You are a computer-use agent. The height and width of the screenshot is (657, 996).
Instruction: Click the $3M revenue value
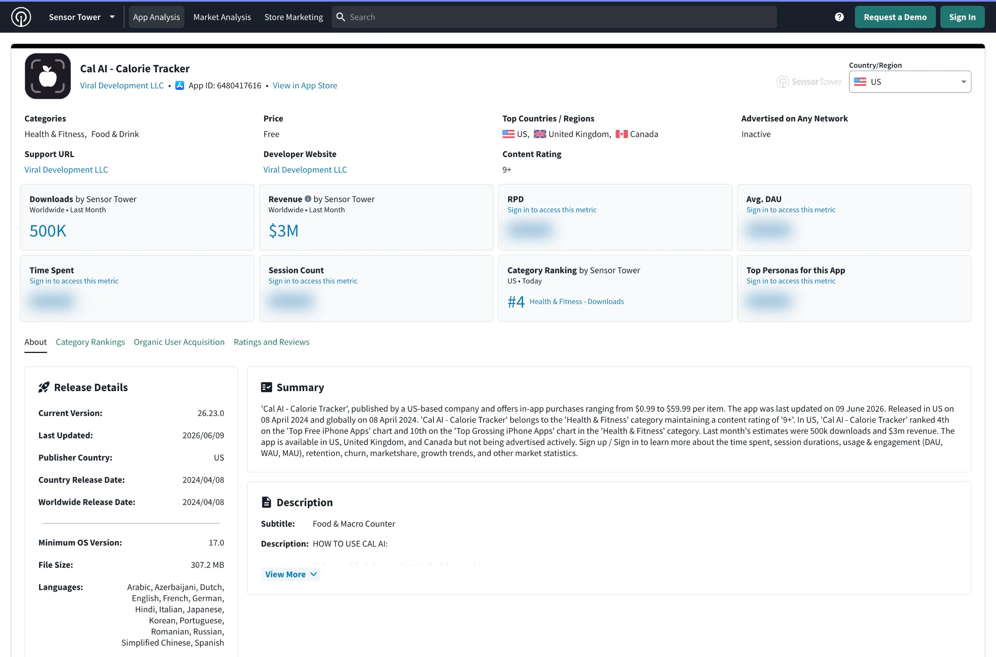click(284, 231)
